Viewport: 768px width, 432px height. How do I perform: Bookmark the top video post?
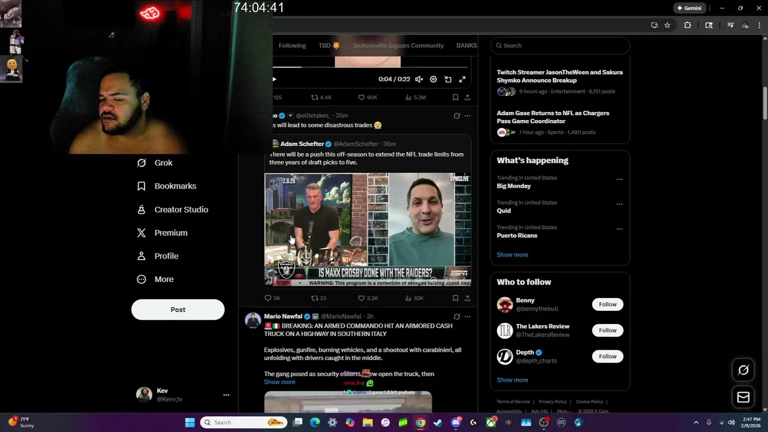pos(455,97)
